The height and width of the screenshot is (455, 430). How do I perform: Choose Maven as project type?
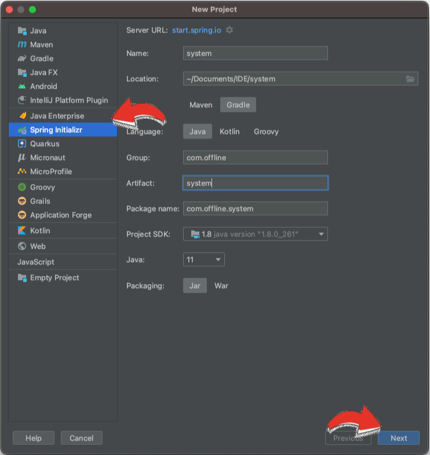coord(201,105)
